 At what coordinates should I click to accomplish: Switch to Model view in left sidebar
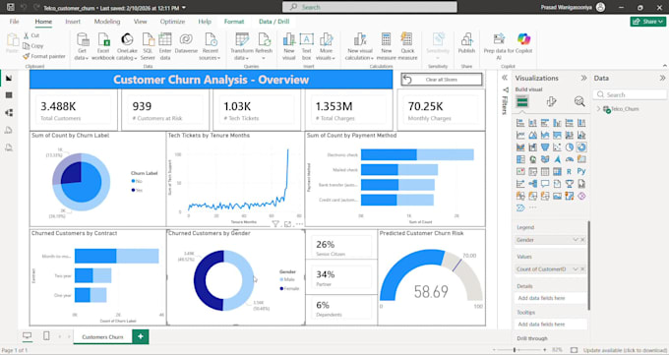[9, 113]
